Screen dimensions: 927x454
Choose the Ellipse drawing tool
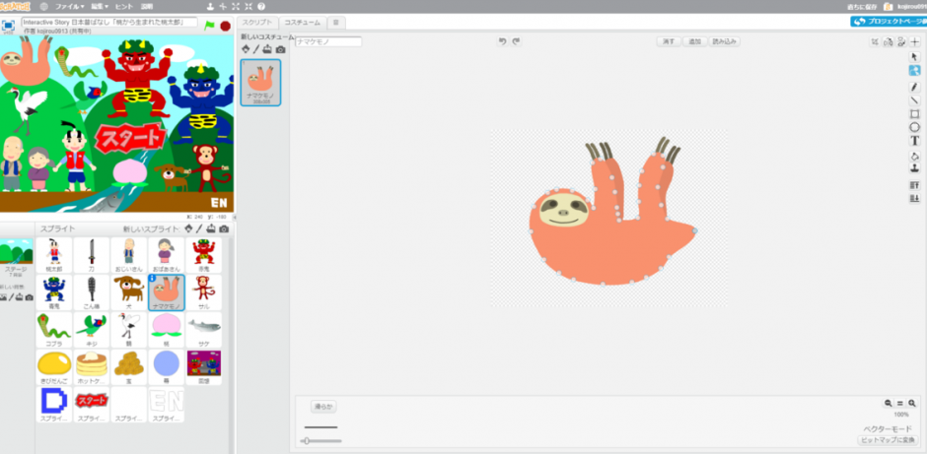coord(914,127)
